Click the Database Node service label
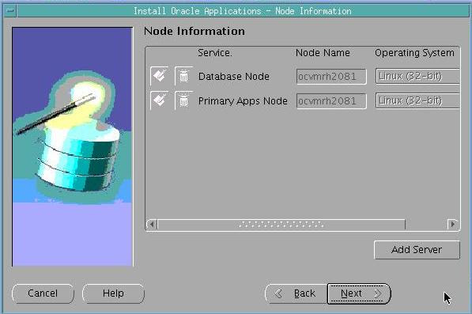The width and height of the screenshot is (472, 314). [234, 77]
